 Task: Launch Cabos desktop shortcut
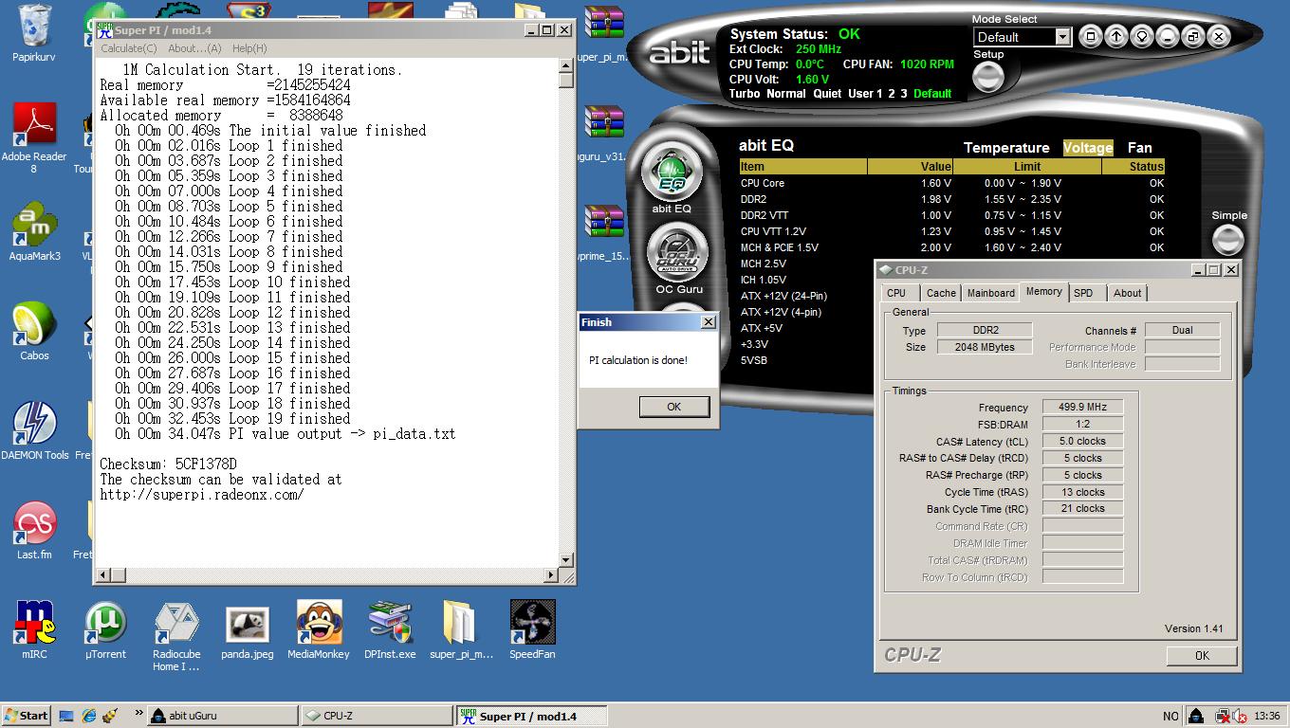click(x=34, y=332)
